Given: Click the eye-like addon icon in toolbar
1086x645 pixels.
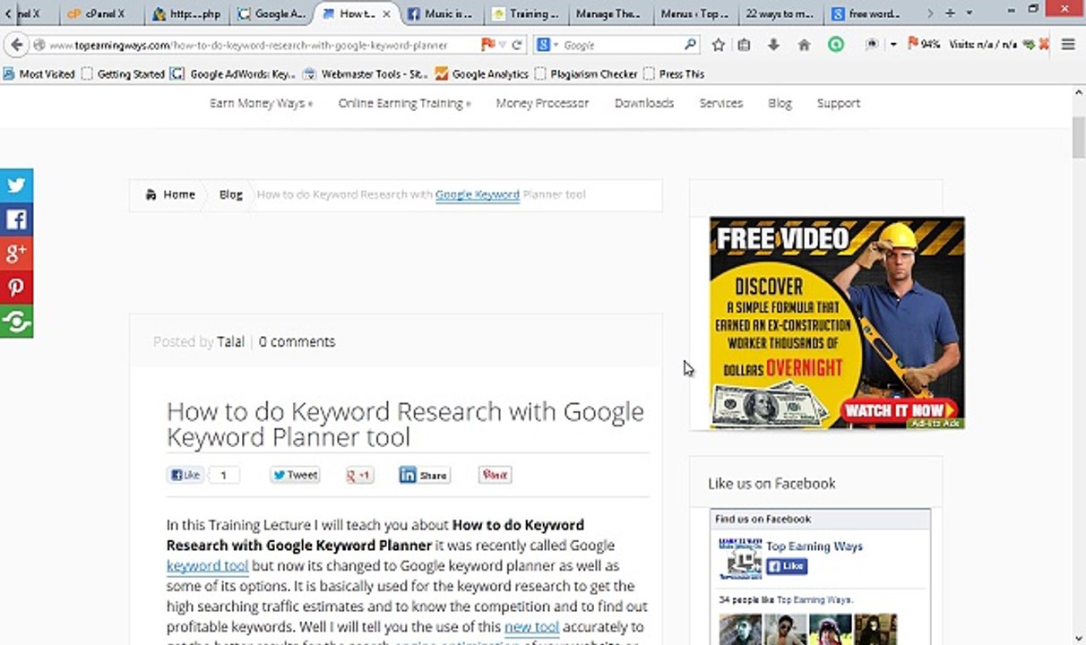Looking at the screenshot, I should [x=872, y=44].
